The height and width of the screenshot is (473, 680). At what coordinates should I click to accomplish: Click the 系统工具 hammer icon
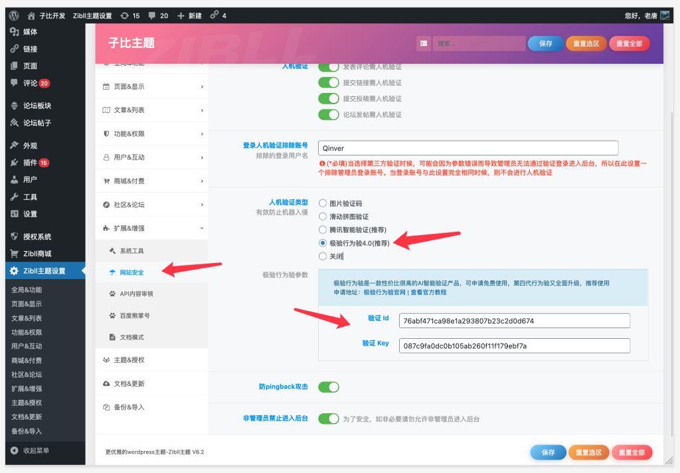pyautogui.click(x=112, y=251)
